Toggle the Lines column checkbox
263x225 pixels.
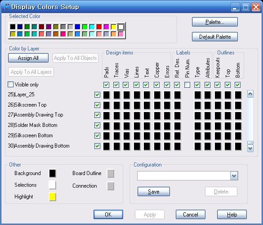click(x=136, y=85)
